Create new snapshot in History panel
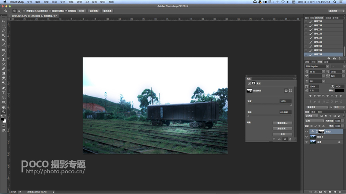This screenshot has height=194, width=346. pyautogui.click(x=334, y=58)
